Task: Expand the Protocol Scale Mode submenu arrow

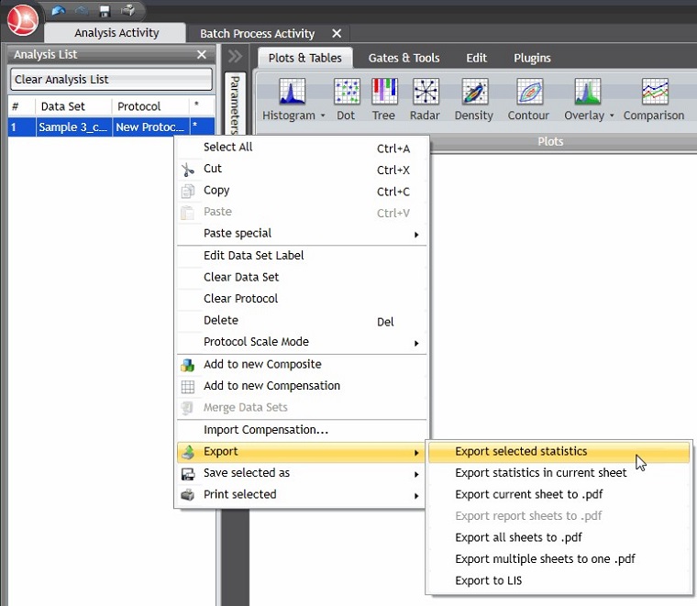Action: 416,343
